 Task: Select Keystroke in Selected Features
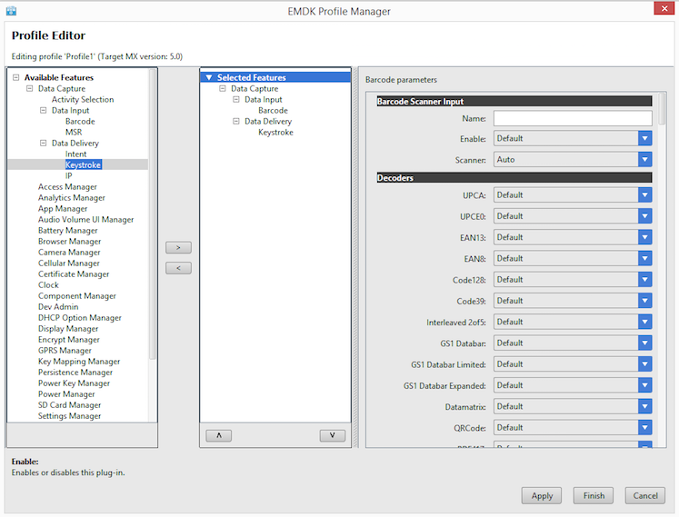click(x=275, y=133)
